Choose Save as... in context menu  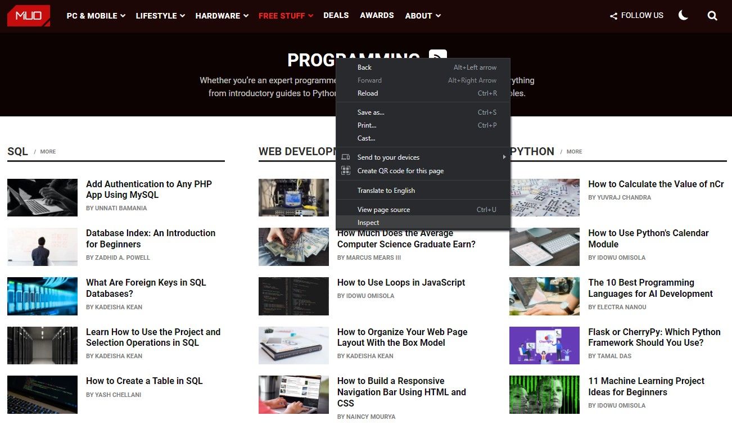coord(423,112)
